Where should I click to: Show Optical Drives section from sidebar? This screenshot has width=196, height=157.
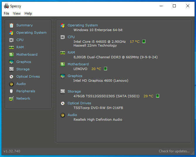[28, 76]
